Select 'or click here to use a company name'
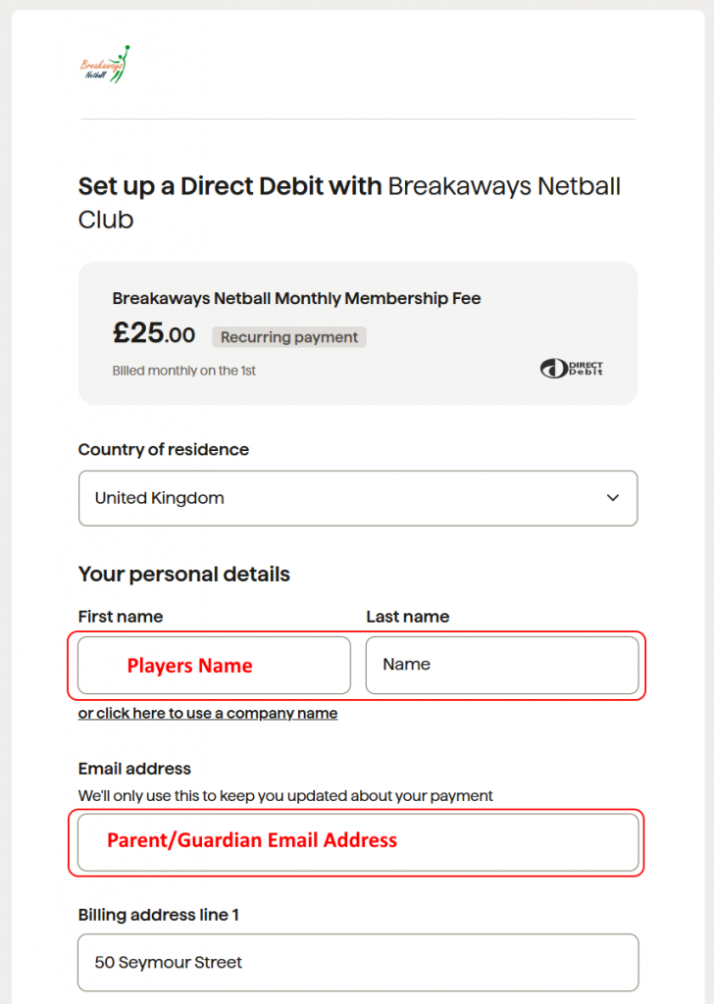714x1004 pixels. coord(208,713)
